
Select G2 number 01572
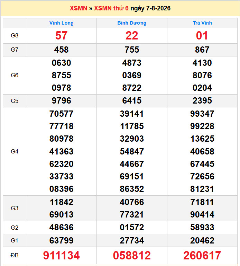coord(132,228)
